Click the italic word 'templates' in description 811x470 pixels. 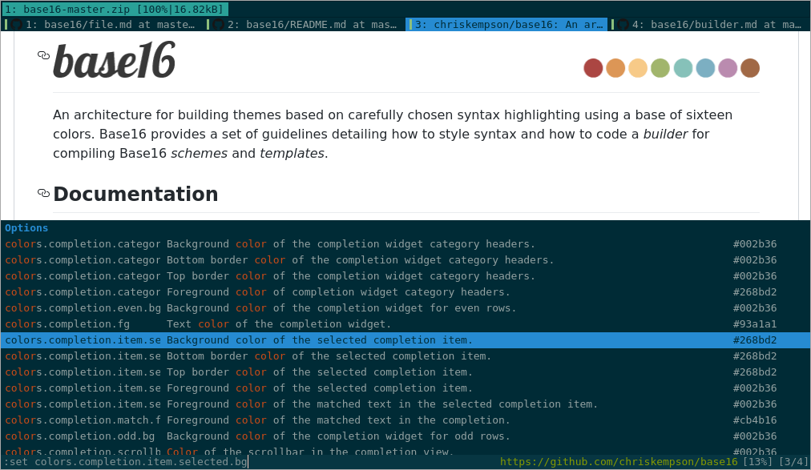point(293,154)
